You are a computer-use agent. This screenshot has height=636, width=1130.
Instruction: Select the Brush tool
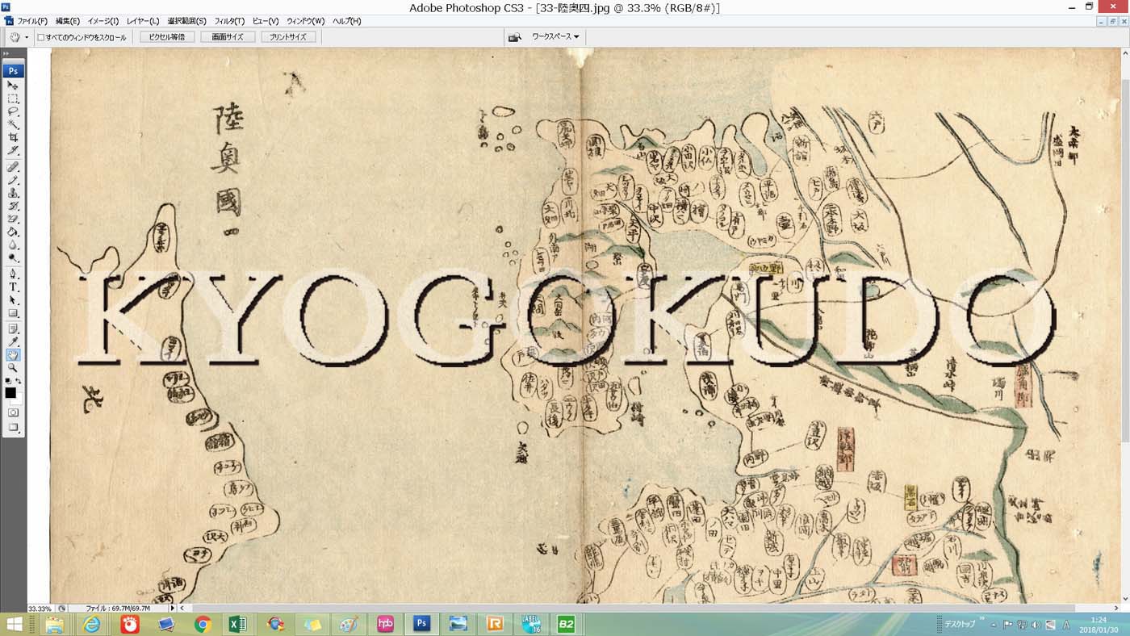coord(13,180)
